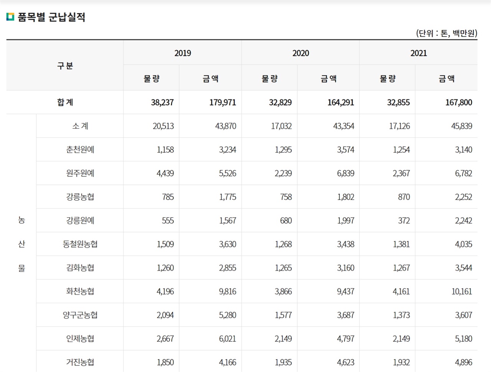Select the 품목별 군납실적 heading
The height and width of the screenshot is (372, 491).
51,17
